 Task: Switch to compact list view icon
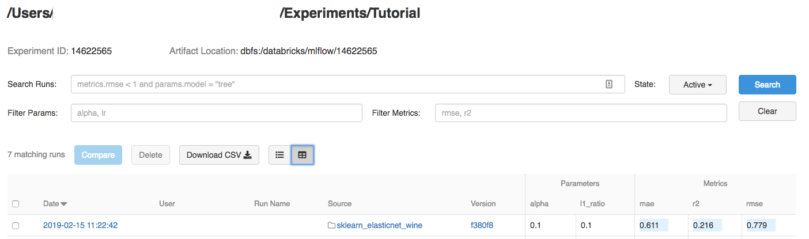point(280,155)
